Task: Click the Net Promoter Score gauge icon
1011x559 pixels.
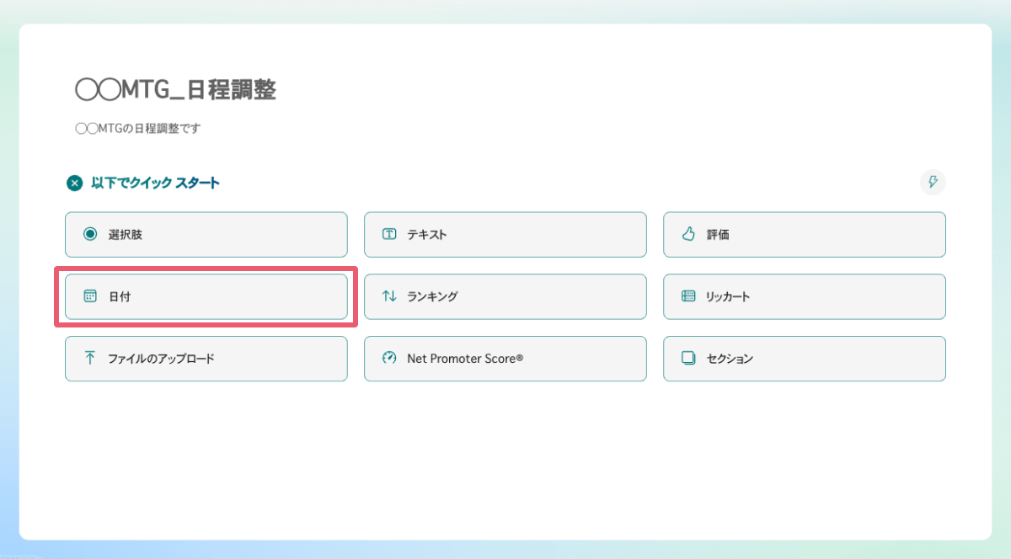Action: [x=389, y=359]
